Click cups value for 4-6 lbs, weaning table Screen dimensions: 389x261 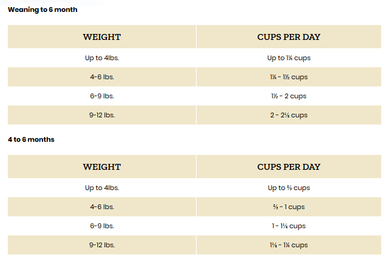pos(289,77)
